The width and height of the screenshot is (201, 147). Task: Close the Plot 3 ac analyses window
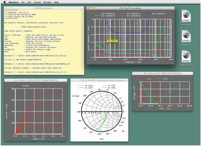pos(88,8)
